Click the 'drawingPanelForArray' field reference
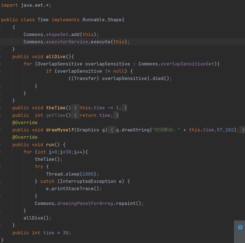The image size is (245, 243). [85, 204]
